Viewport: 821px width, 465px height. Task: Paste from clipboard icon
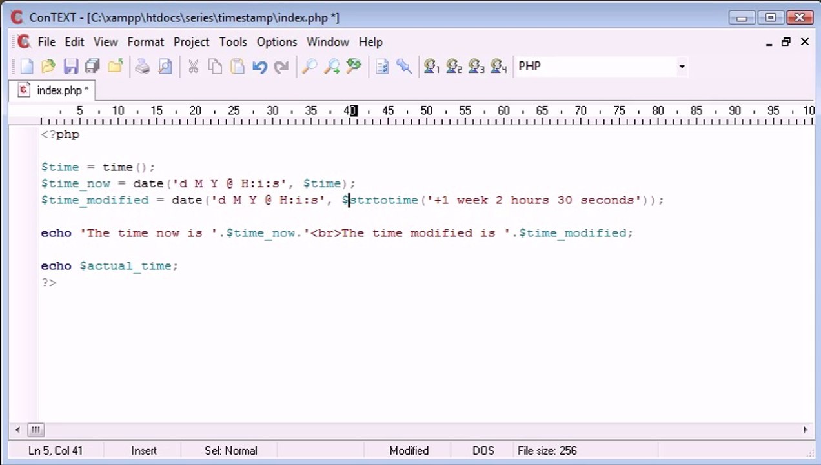tap(238, 66)
